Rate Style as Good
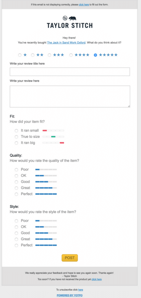The width and height of the screenshot is (141, 298). (17, 233)
